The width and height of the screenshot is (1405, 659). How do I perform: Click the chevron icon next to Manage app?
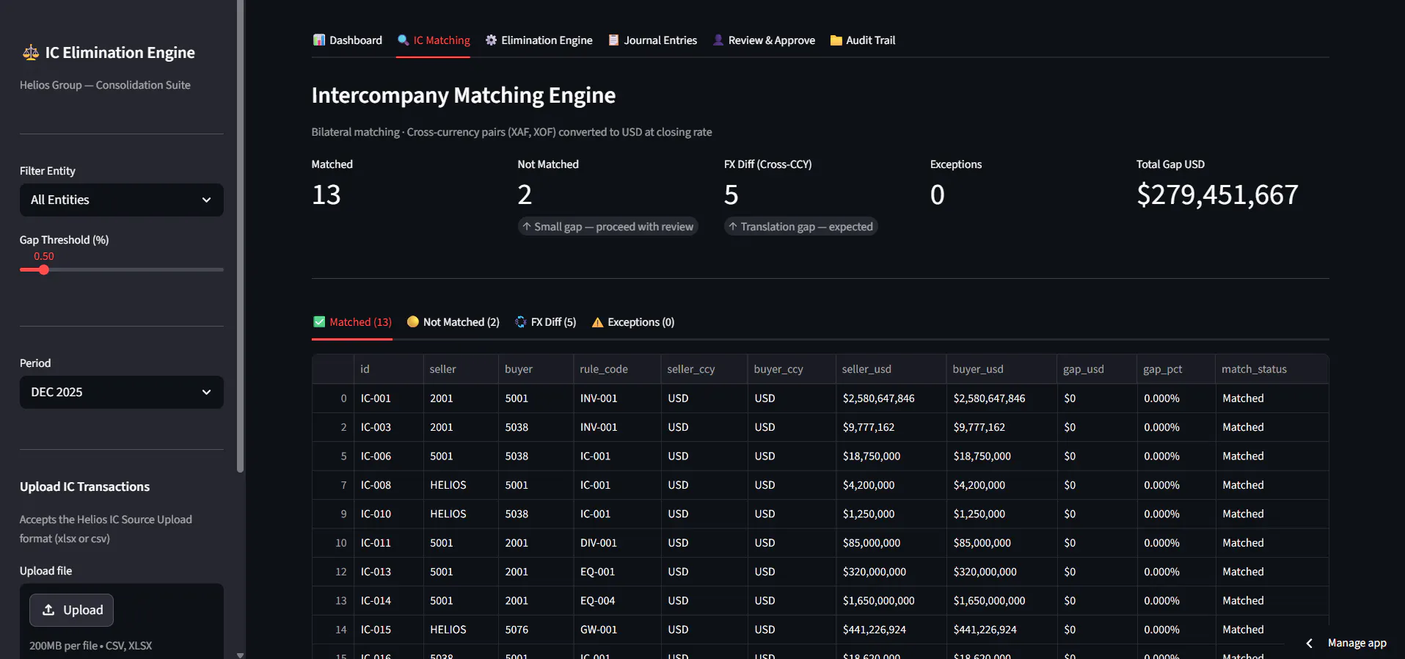1309,643
